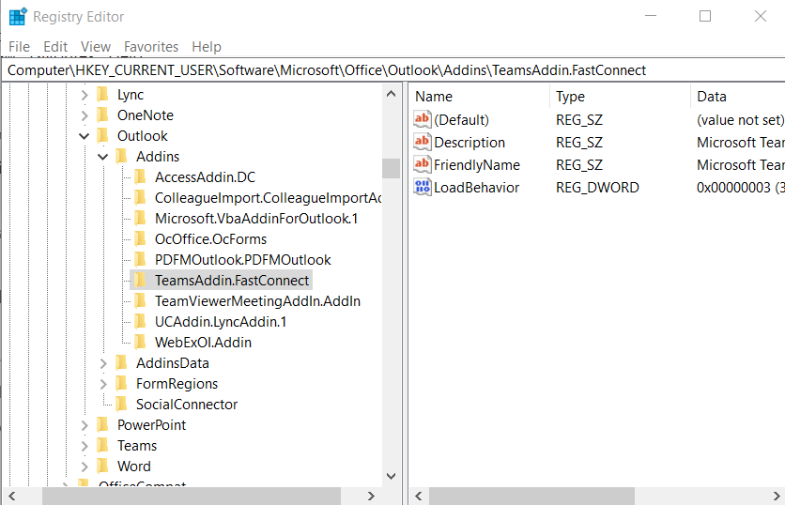Image resolution: width=785 pixels, height=505 pixels.
Task: Expand the PowerPoint key
Action: (85, 425)
